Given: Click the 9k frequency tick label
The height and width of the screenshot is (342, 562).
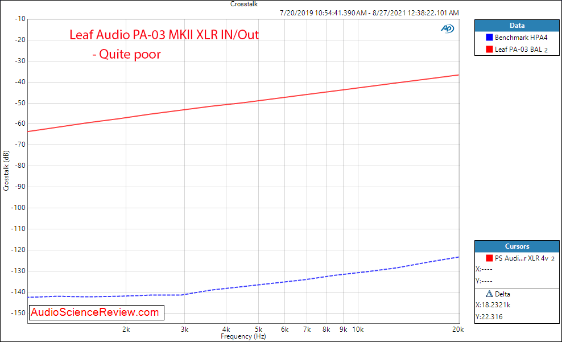Looking at the screenshot, I should [x=344, y=329].
